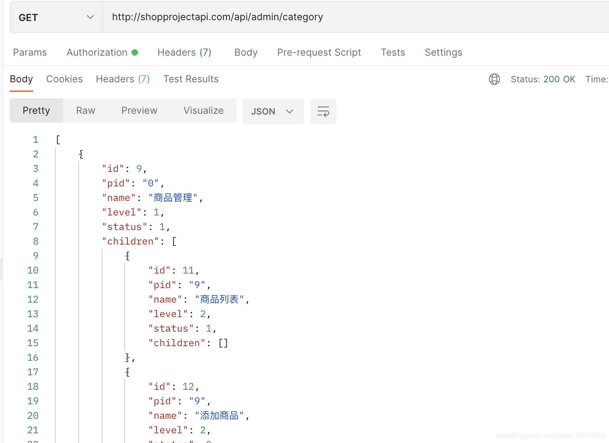Switch to the Tests tab
This screenshot has width=609, height=443.
393,52
